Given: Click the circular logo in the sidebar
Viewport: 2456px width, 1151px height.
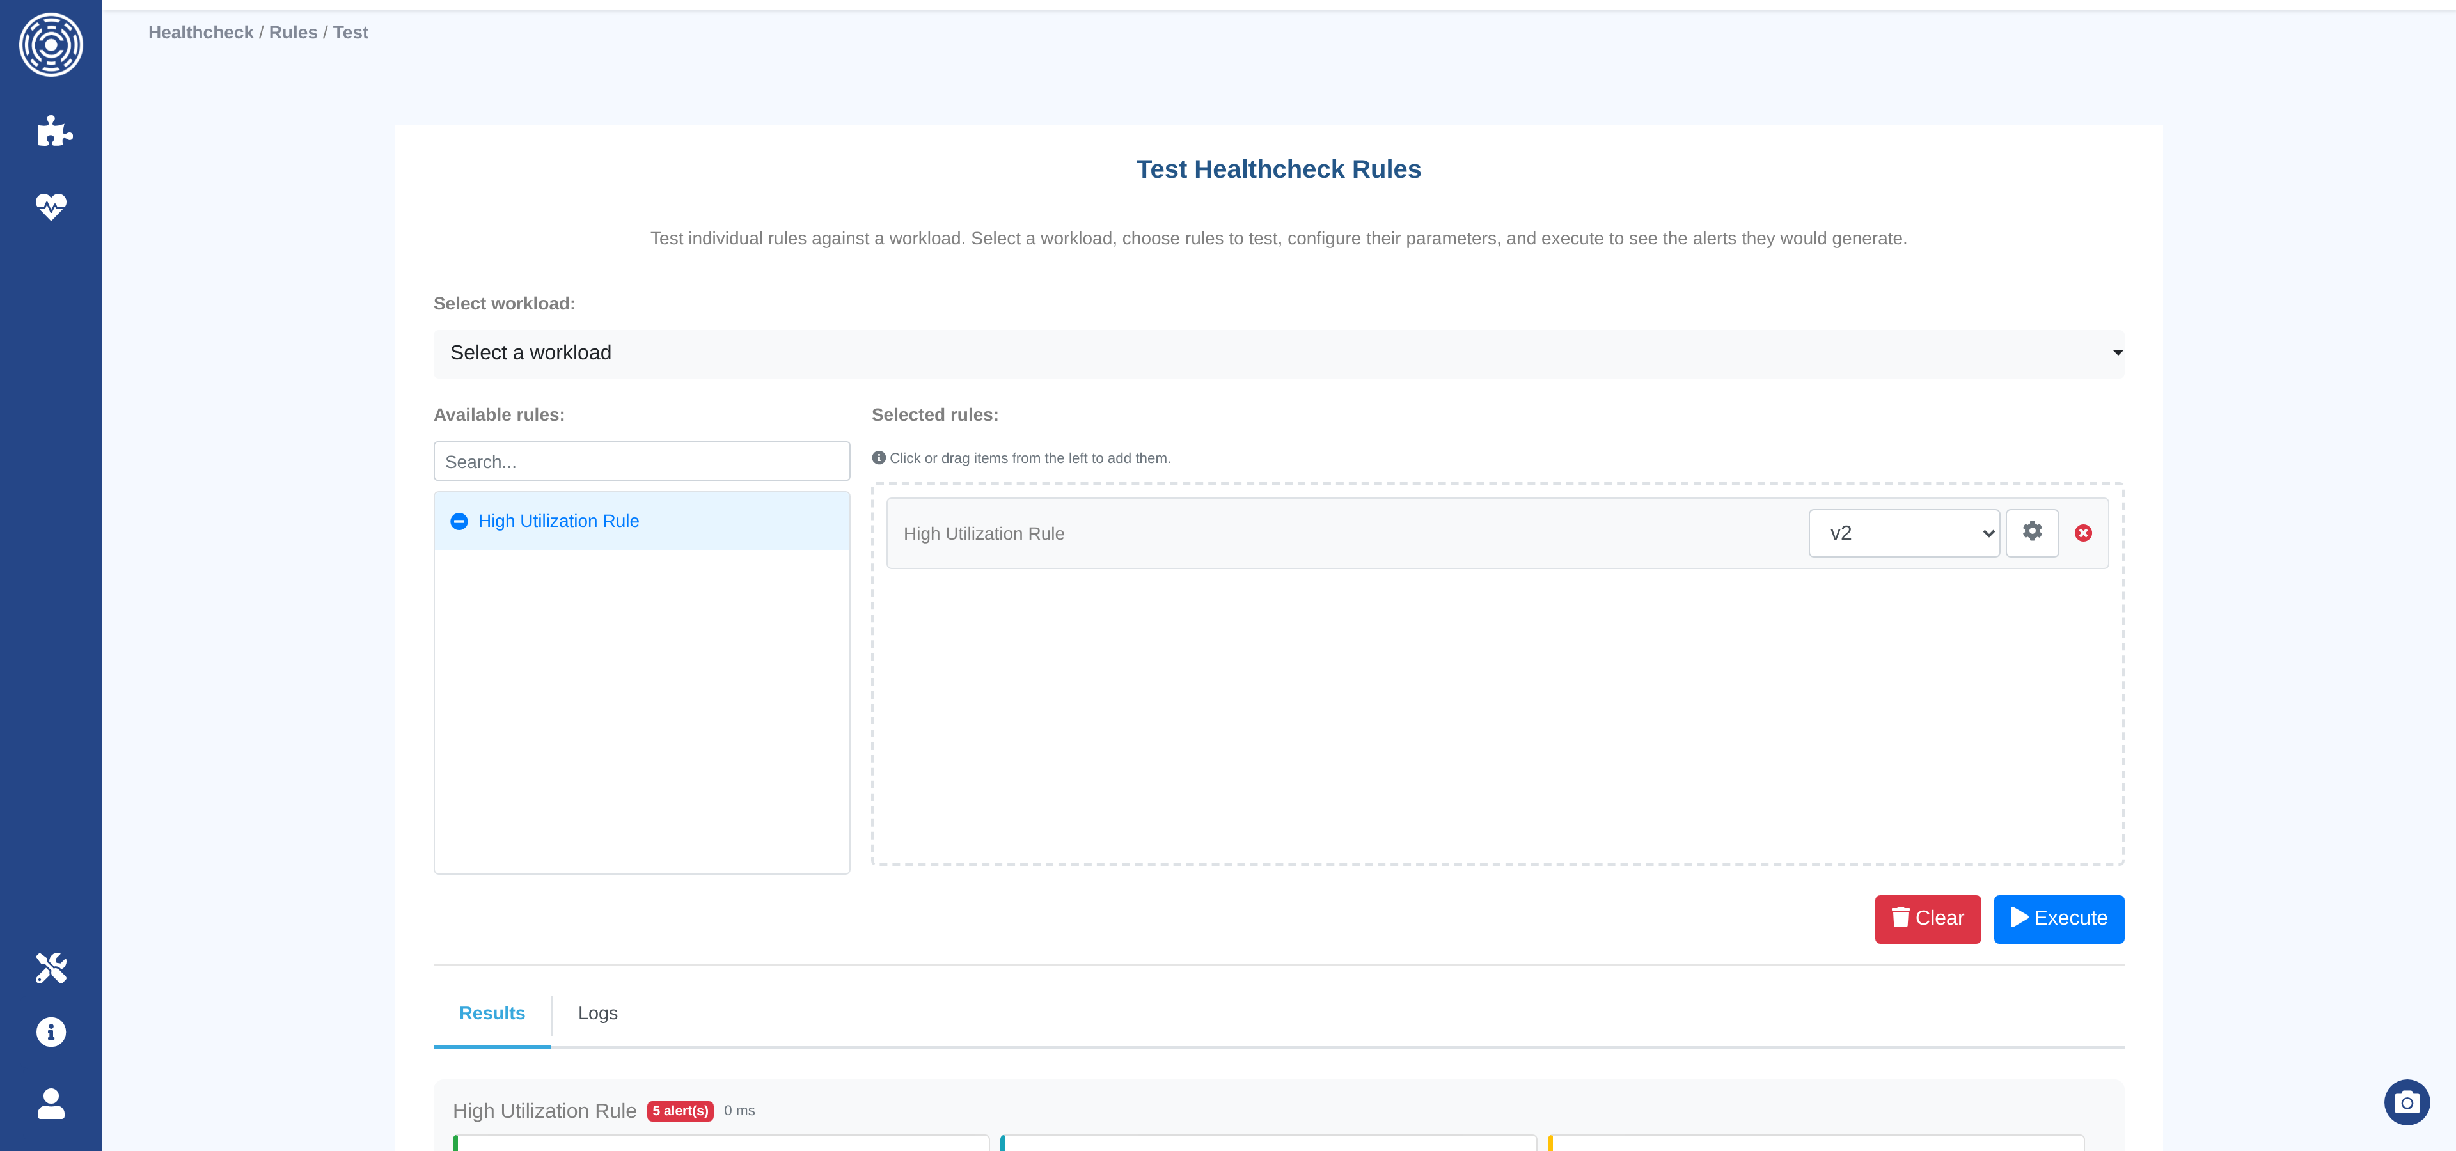Looking at the screenshot, I should (51, 45).
